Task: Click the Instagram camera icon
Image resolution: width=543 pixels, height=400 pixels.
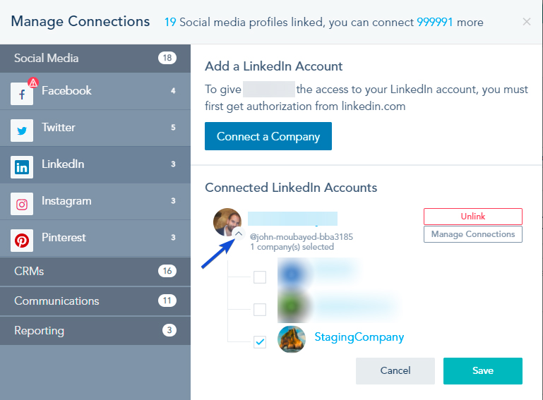Action: pyautogui.click(x=22, y=204)
